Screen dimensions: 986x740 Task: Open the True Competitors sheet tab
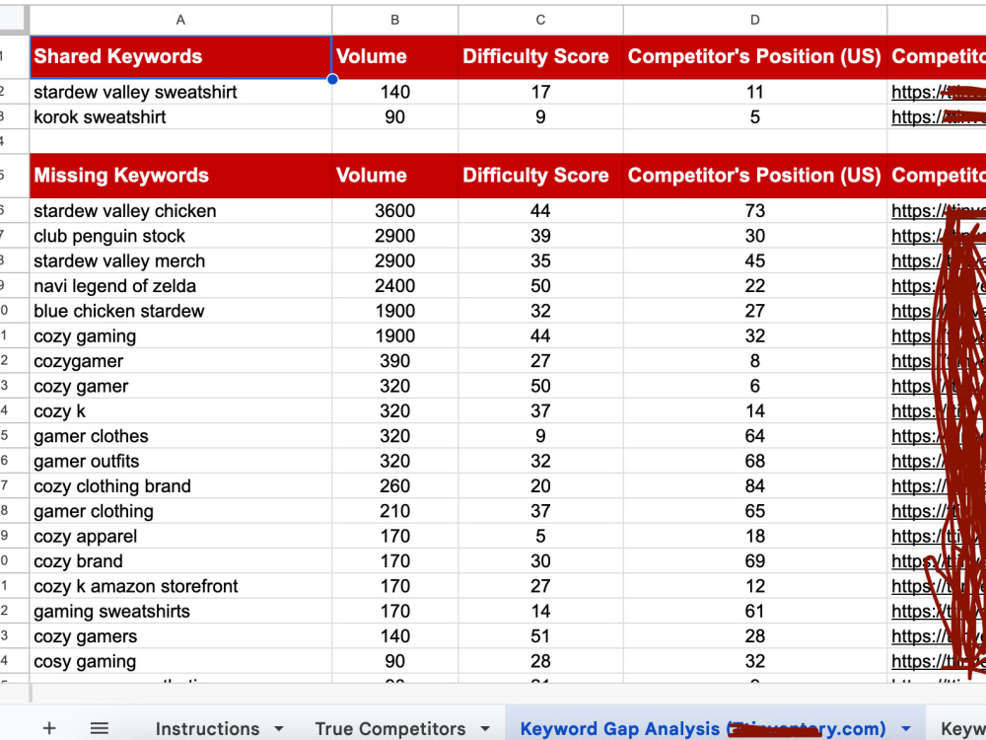(x=389, y=728)
